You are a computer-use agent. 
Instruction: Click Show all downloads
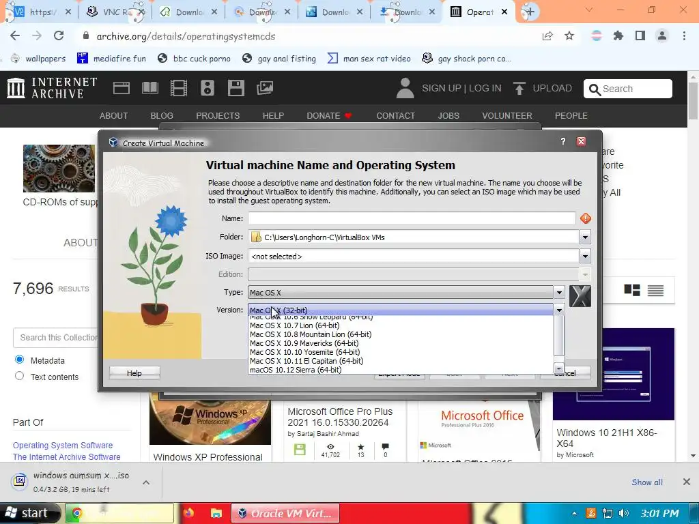(x=647, y=482)
